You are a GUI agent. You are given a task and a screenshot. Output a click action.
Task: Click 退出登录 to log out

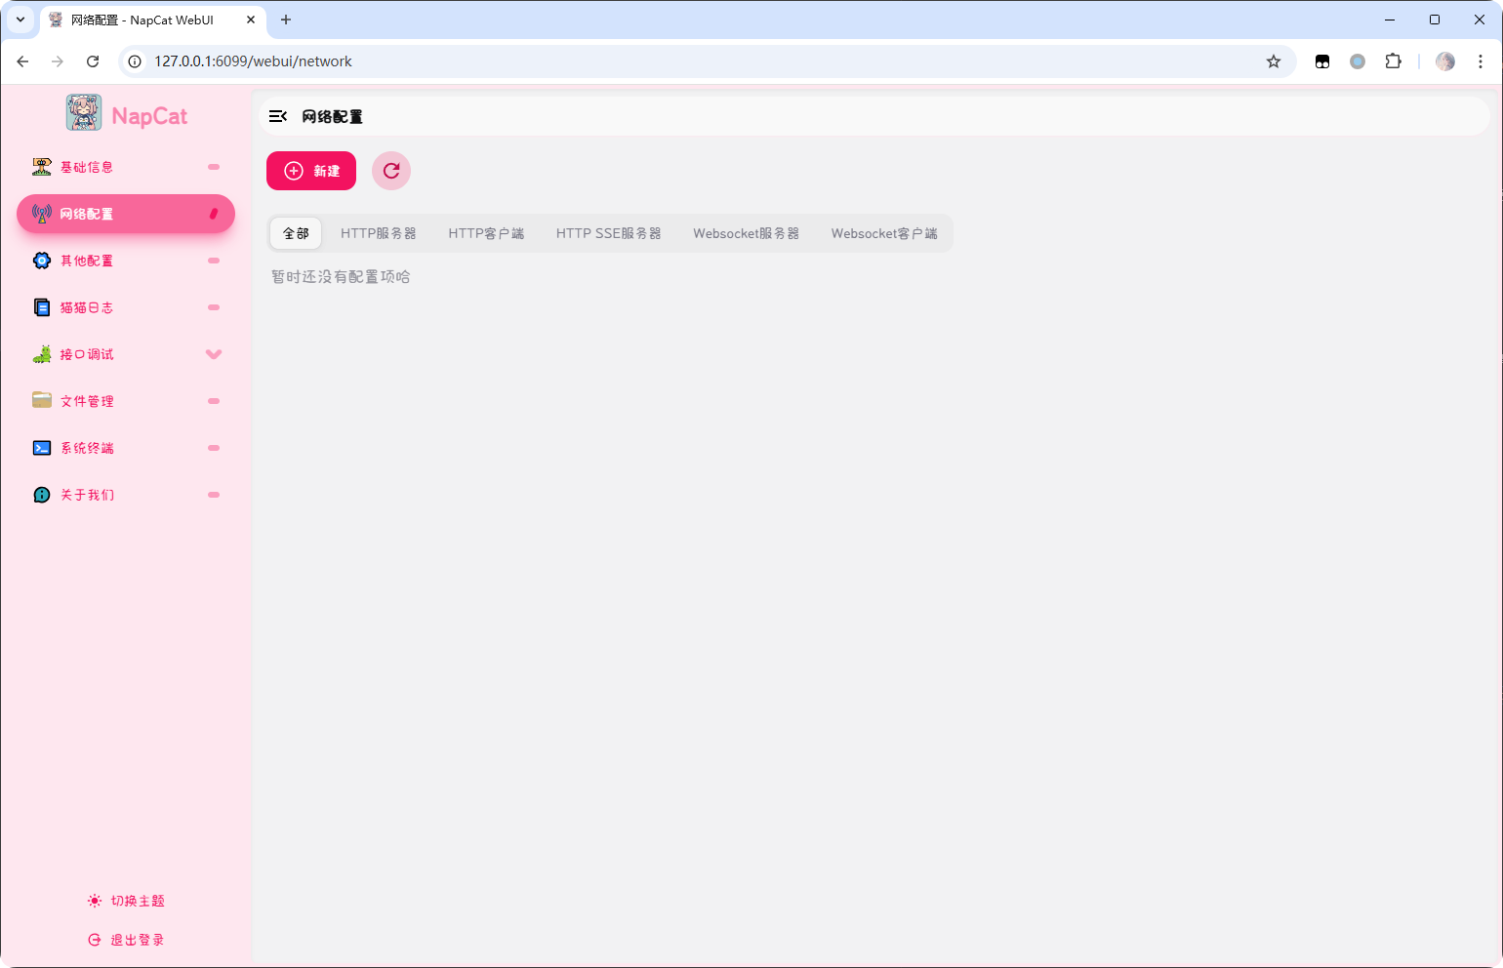(x=126, y=941)
